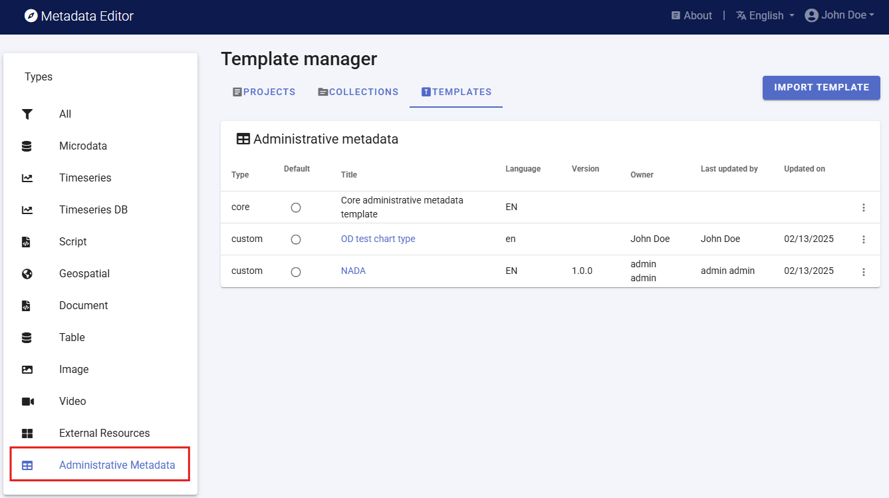Click the External Resources grid icon
Screen dimensions: 889x498
(x=27, y=434)
